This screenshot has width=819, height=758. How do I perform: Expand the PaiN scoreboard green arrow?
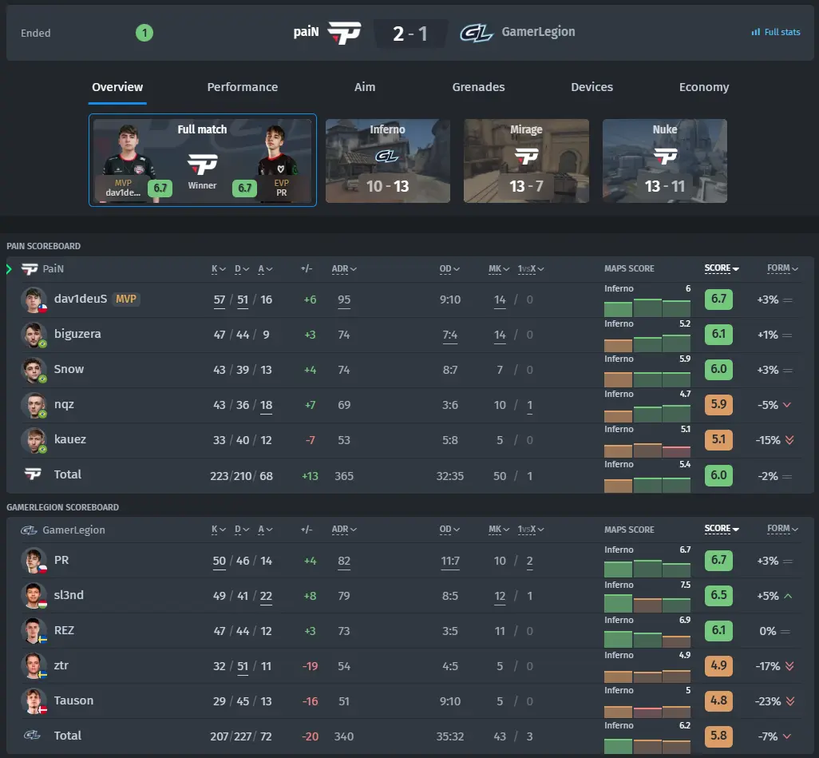coord(9,269)
